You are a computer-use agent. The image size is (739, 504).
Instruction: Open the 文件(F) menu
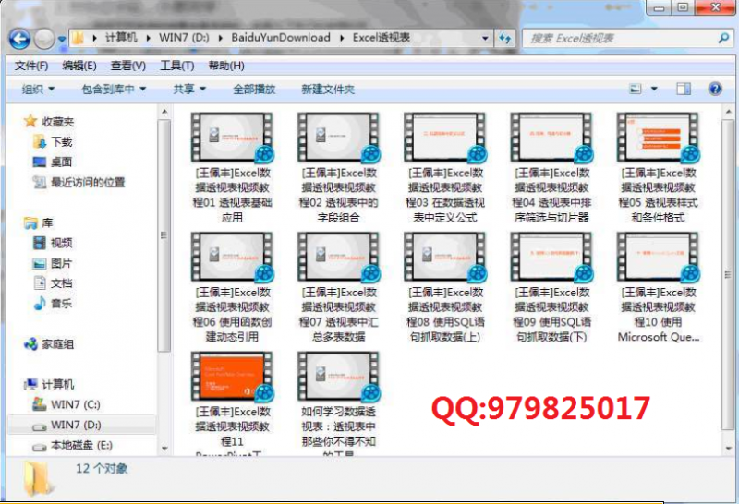(x=31, y=66)
